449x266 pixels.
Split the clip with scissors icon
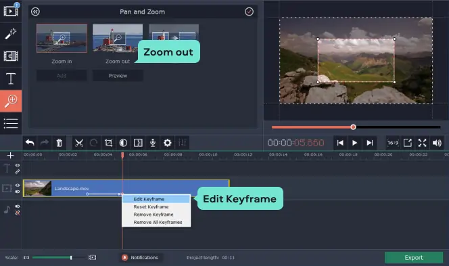[79, 142]
